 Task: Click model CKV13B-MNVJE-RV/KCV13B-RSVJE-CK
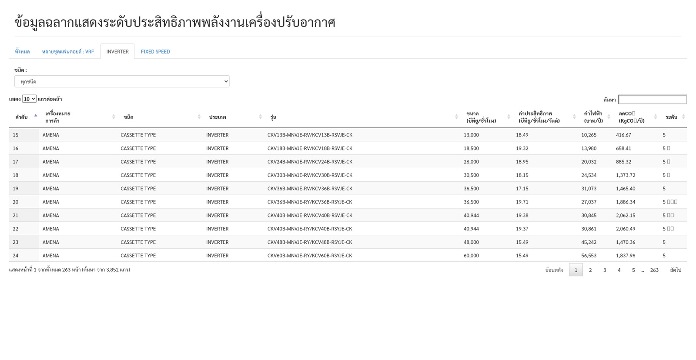pyautogui.click(x=310, y=135)
